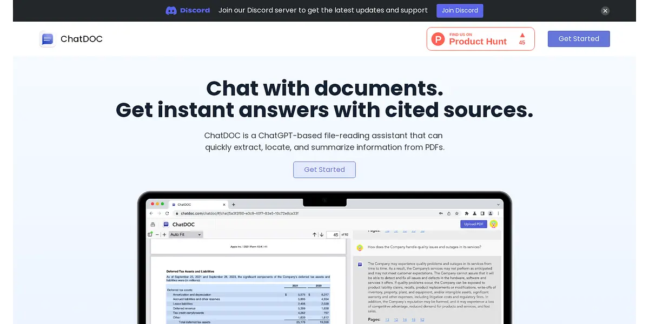Dismiss the Discord announcement banner

[x=605, y=11]
